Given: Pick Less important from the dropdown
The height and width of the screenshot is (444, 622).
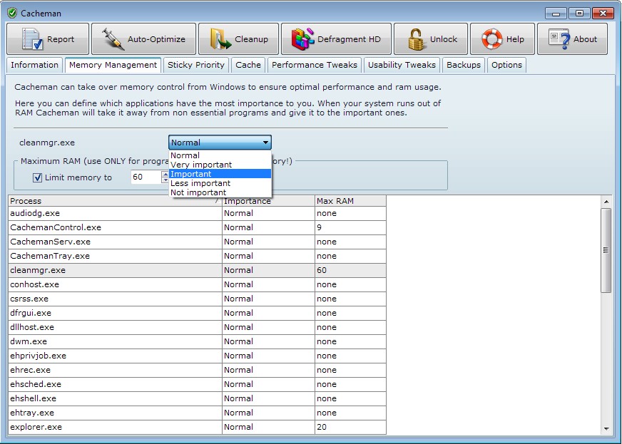Looking at the screenshot, I should click(220, 183).
